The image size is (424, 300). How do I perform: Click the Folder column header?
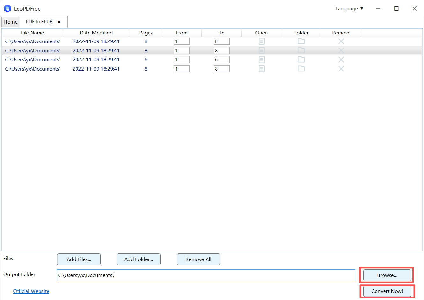tap(301, 33)
